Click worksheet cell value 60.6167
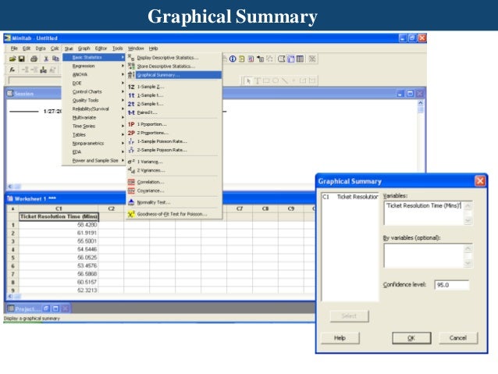This screenshot has width=498, height=374. (x=59, y=282)
